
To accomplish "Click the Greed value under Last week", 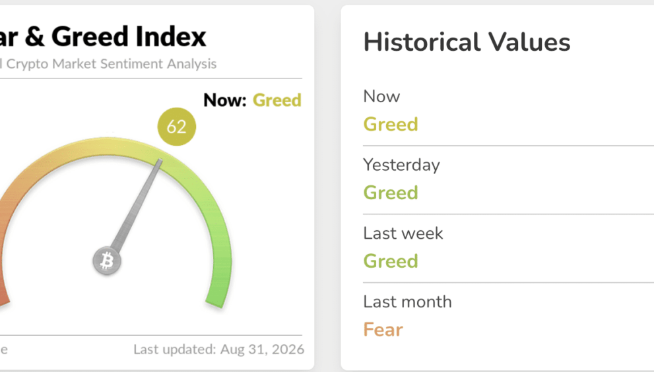I will pos(391,261).
